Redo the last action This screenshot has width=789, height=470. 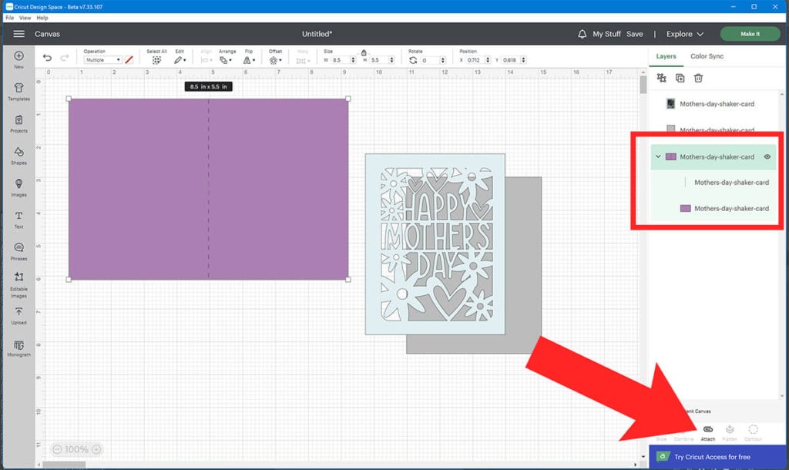tap(65, 58)
